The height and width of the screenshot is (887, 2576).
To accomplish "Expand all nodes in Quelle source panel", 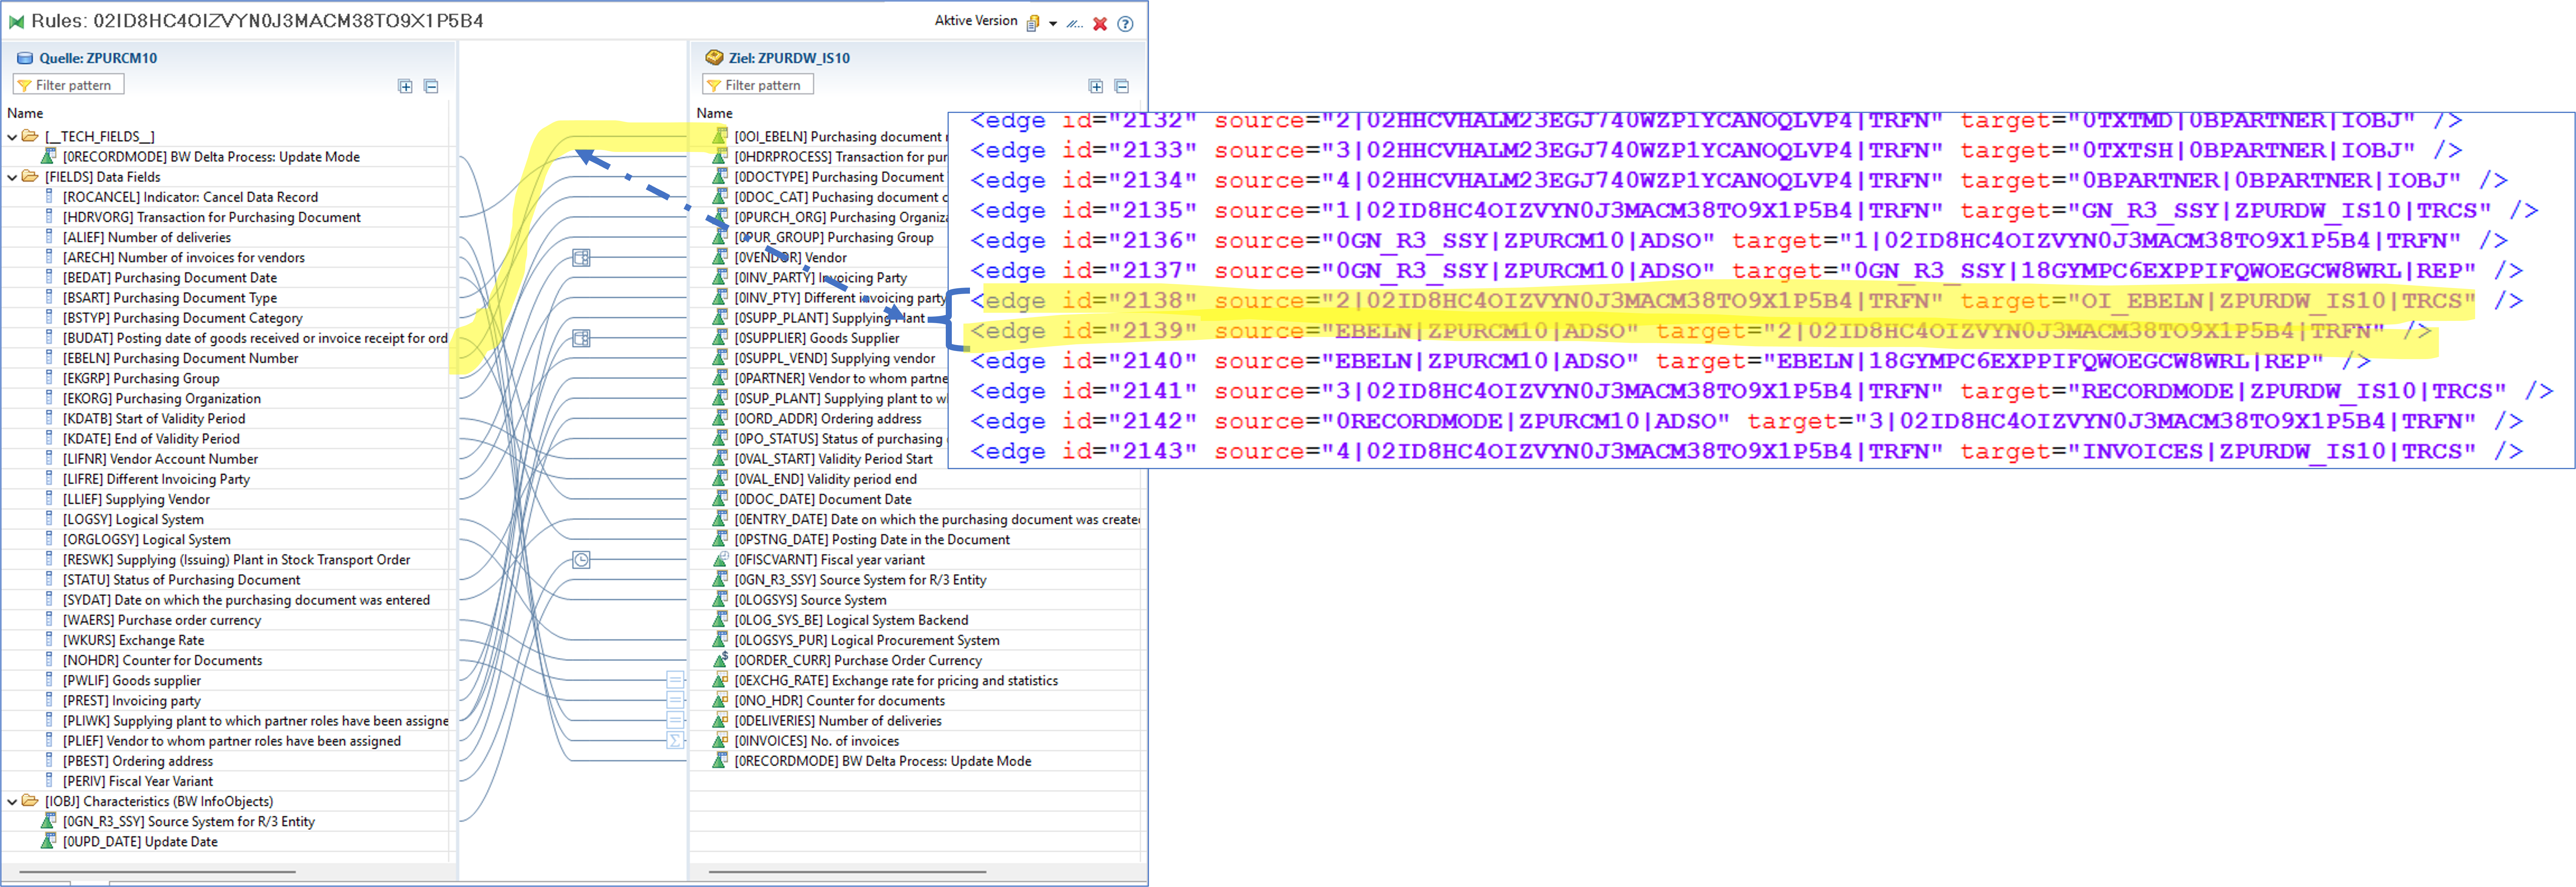I will pyautogui.click(x=405, y=87).
